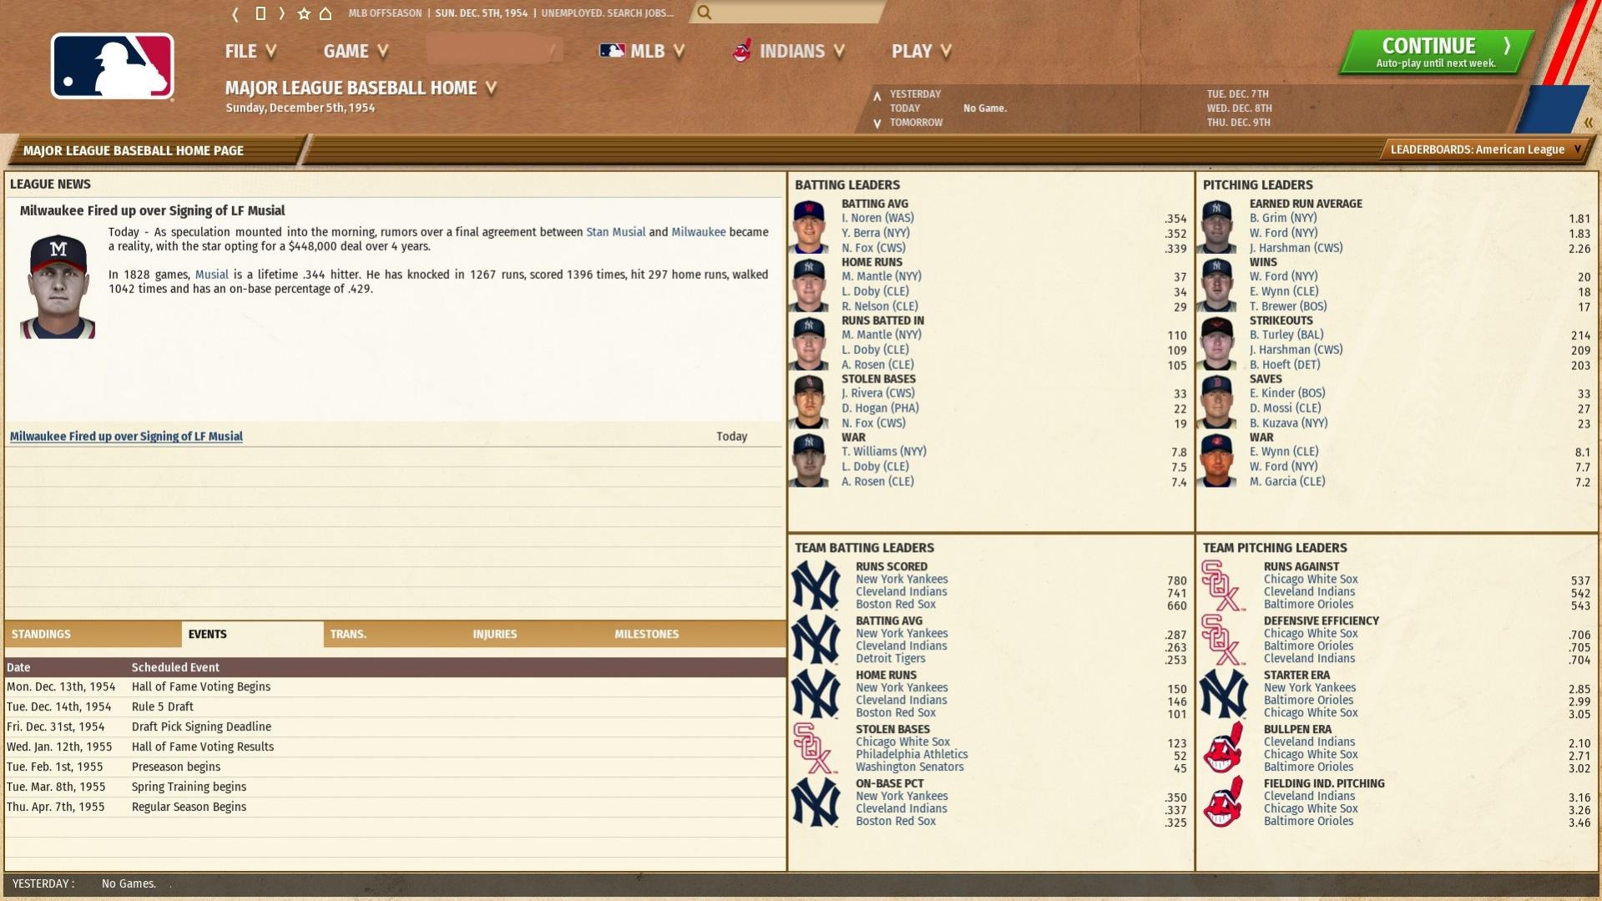Click the search magnifier icon
1602x901 pixels.
[705, 13]
